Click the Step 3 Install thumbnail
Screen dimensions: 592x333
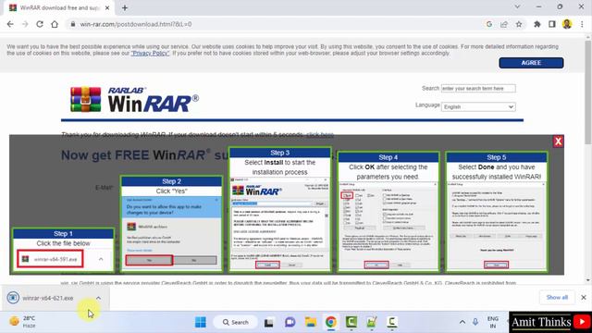pos(279,209)
